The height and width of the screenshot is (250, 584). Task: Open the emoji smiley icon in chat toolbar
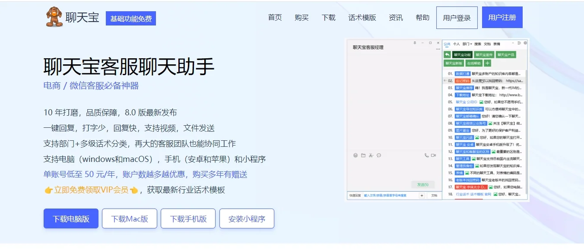pyautogui.click(x=355, y=155)
